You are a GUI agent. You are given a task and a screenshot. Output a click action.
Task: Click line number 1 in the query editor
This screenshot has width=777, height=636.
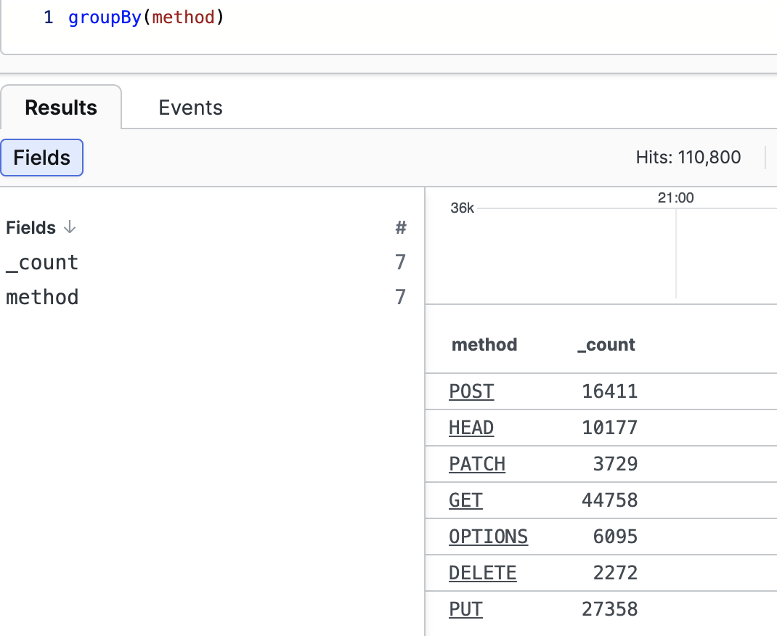(x=48, y=17)
